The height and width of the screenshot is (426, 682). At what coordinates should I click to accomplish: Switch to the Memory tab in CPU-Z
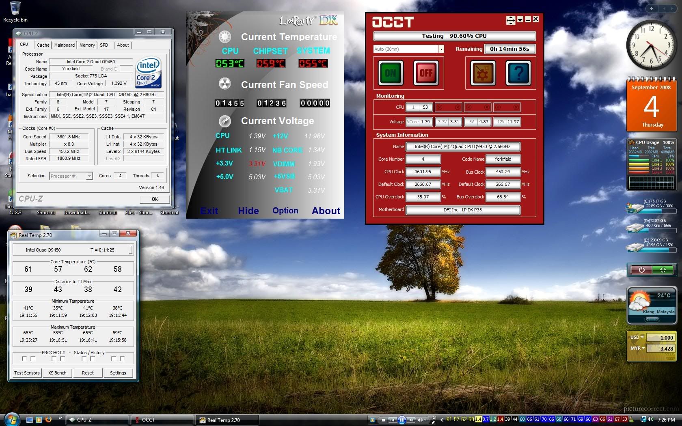tap(87, 45)
